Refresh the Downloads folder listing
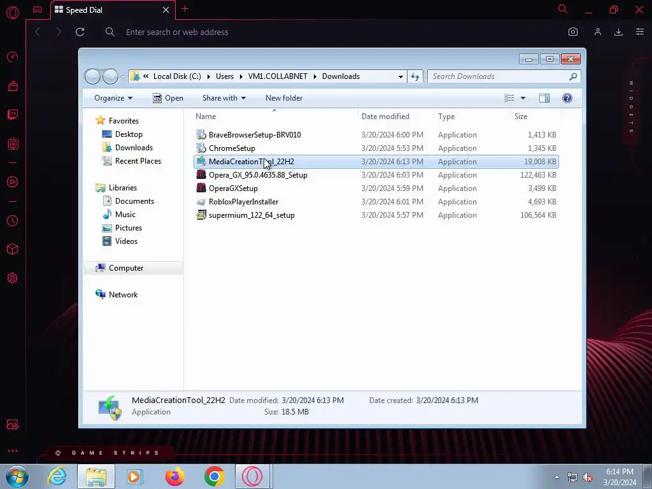652x489 pixels. tap(415, 76)
